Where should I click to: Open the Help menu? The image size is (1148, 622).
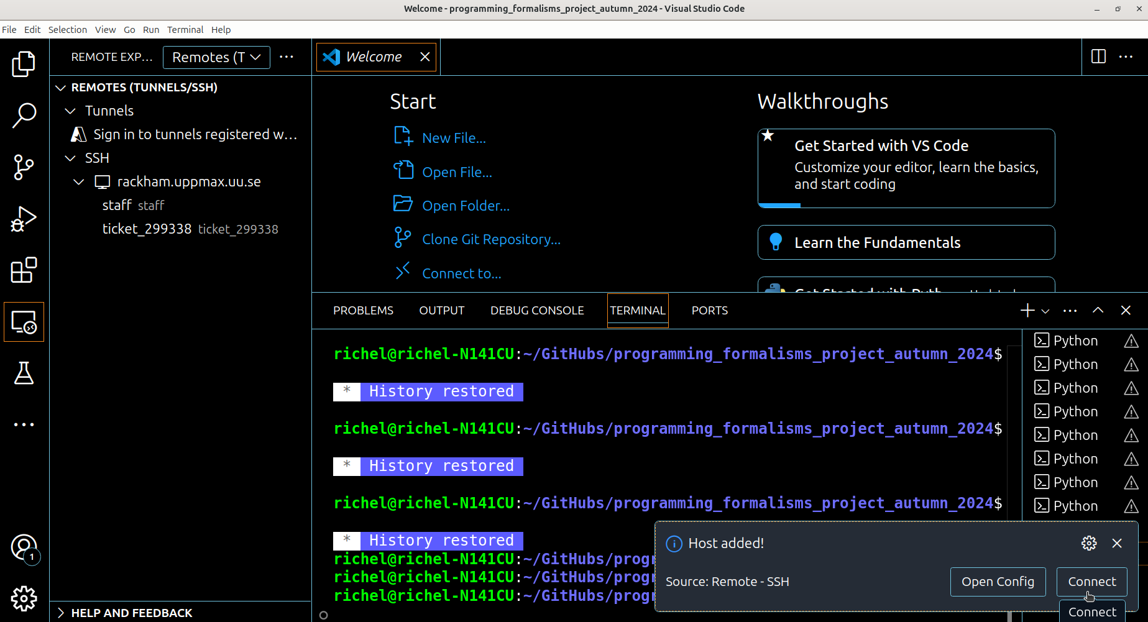[x=221, y=29]
